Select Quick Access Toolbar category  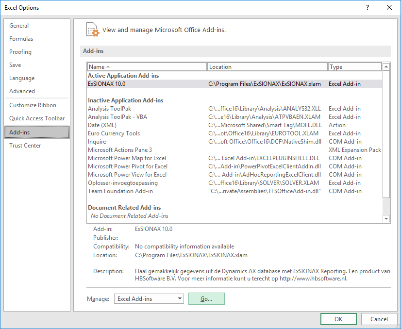[x=37, y=118]
